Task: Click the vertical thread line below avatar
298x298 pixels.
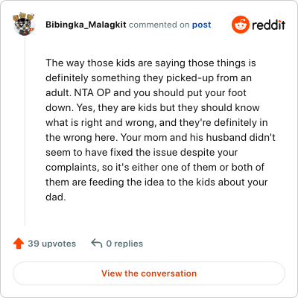Action: tap(25, 131)
